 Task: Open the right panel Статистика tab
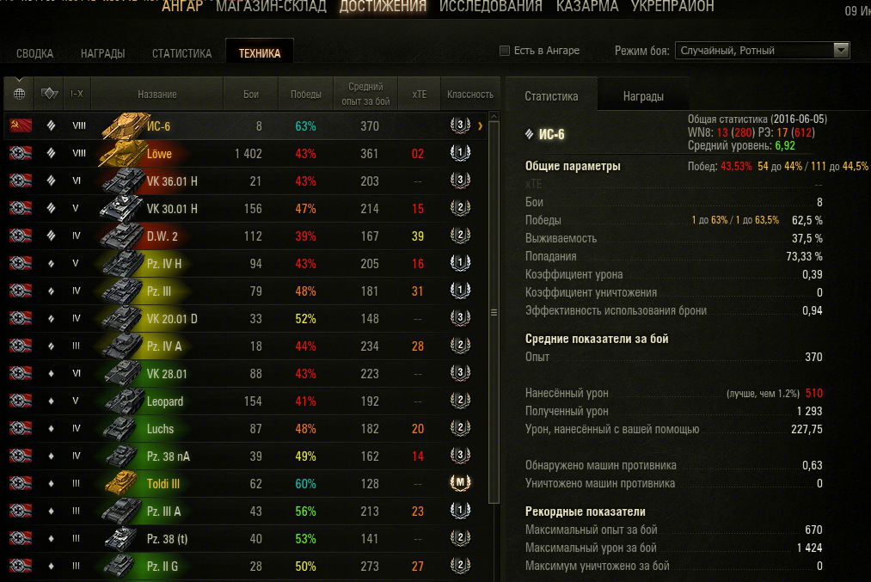point(551,96)
